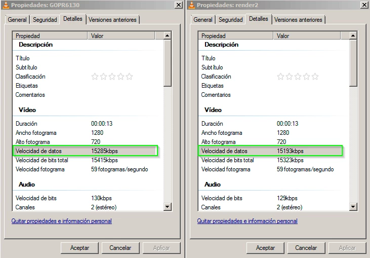Click Quitar propiedades link in render2 window
The image size is (370, 258).
(248, 221)
